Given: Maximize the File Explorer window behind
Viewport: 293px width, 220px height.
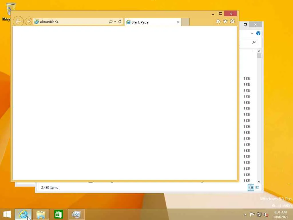Looking at the screenshot, I should [x=245, y=24].
